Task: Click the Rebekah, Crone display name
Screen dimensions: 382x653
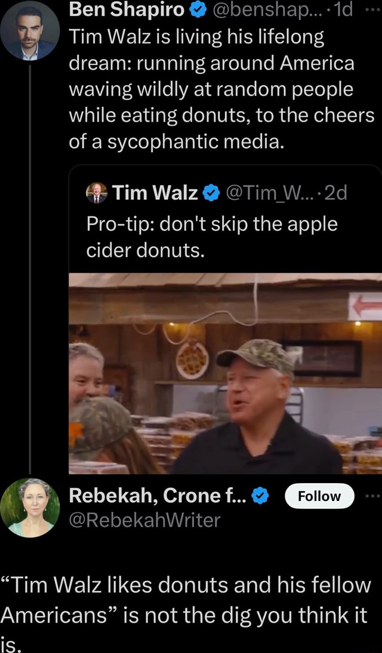Action: pos(158,495)
